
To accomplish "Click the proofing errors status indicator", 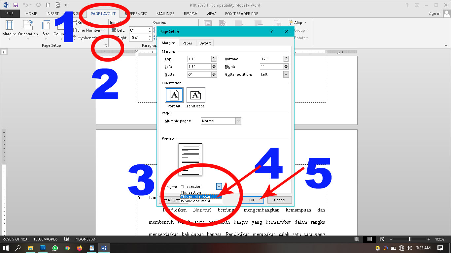I will [x=67, y=239].
